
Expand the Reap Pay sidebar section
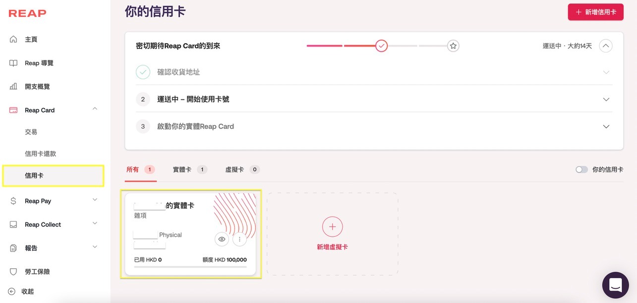pos(95,200)
